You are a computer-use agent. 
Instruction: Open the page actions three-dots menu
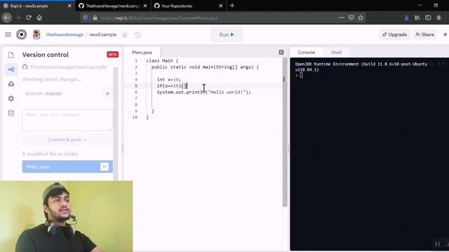(x=342, y=17)
